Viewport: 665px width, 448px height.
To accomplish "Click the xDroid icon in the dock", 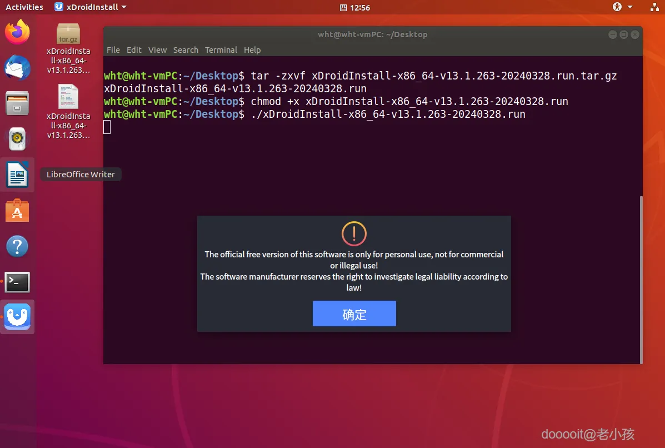I will pos(17,317).
